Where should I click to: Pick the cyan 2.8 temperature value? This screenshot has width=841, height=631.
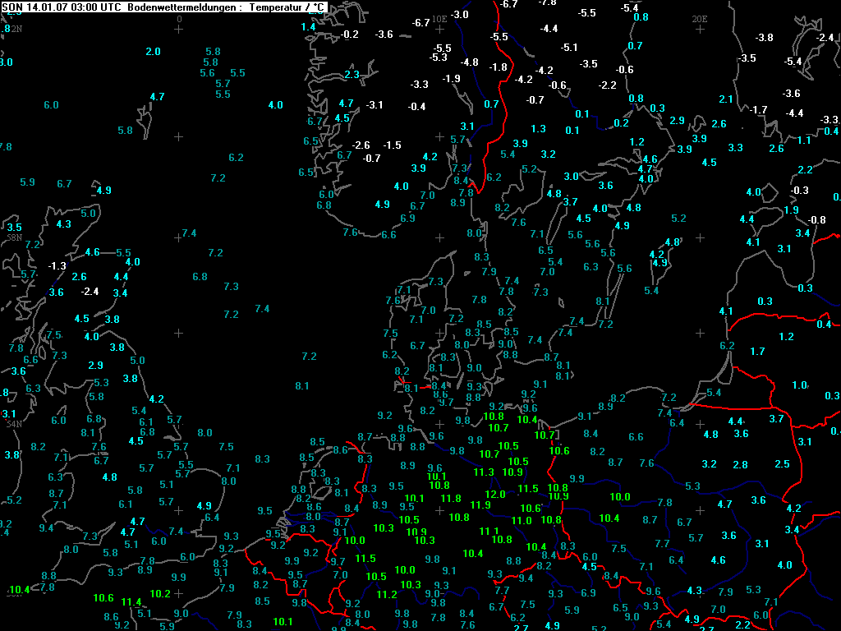pos(740,465)
